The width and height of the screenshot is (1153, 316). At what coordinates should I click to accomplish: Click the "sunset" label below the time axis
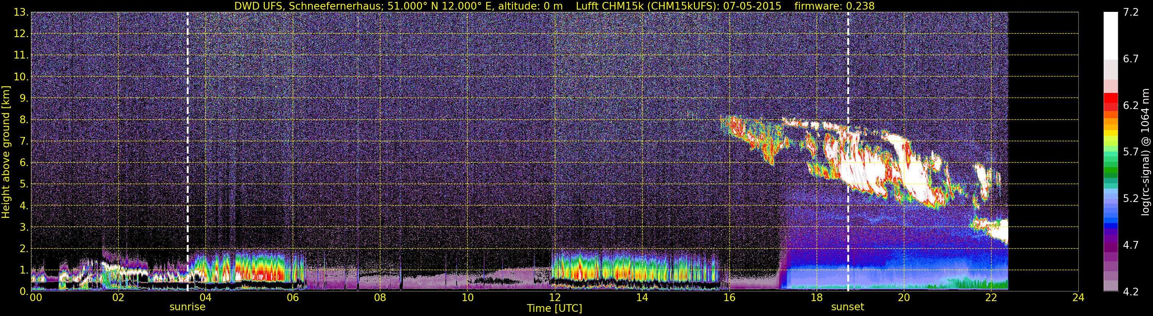[x=848, y=307]
